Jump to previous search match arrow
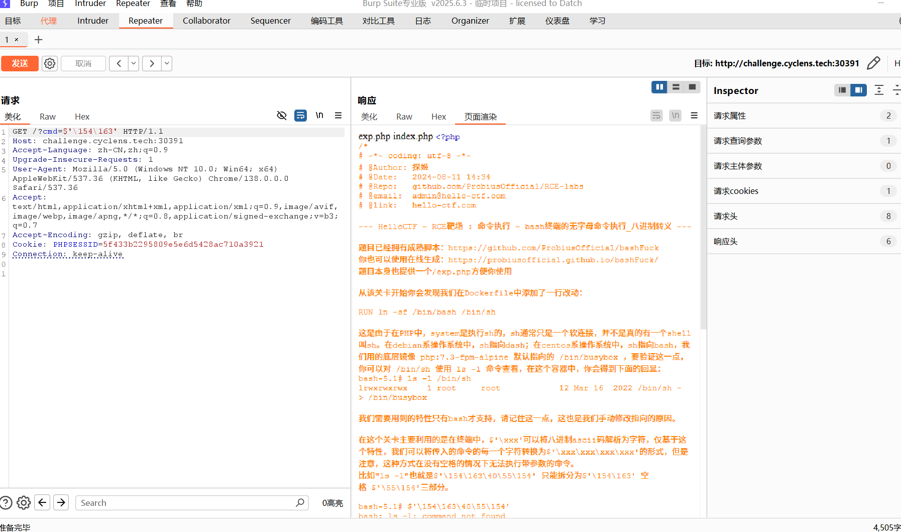901x532 pixels. (x=42, y=503)
